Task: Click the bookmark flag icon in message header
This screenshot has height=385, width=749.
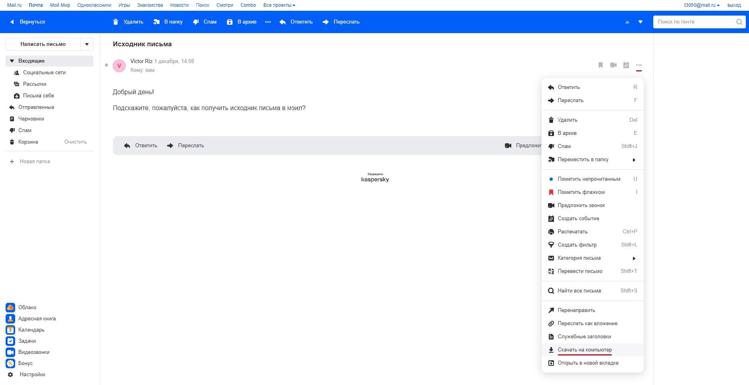Action: (601, 65)
